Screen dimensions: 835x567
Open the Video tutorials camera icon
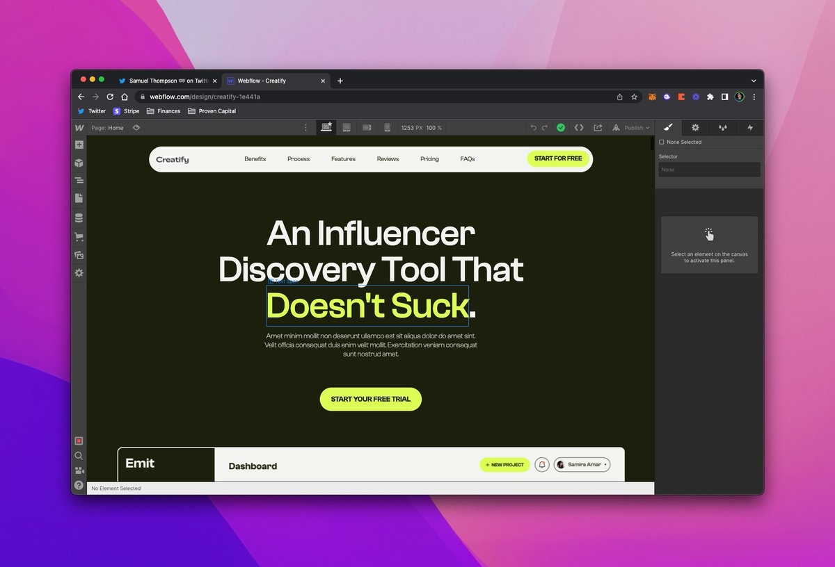coord(79,470)
